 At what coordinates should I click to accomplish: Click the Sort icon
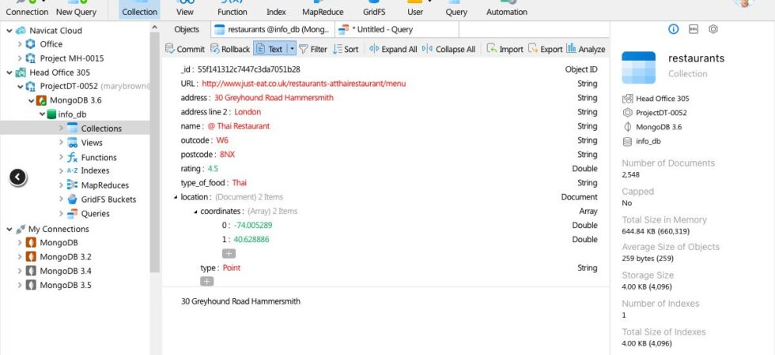point(346,49)
